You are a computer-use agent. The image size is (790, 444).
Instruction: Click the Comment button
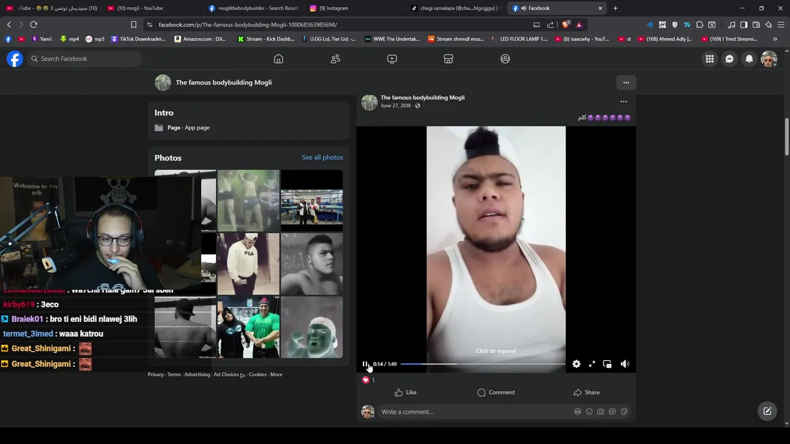pyautogui.click(x=496, y=392)
